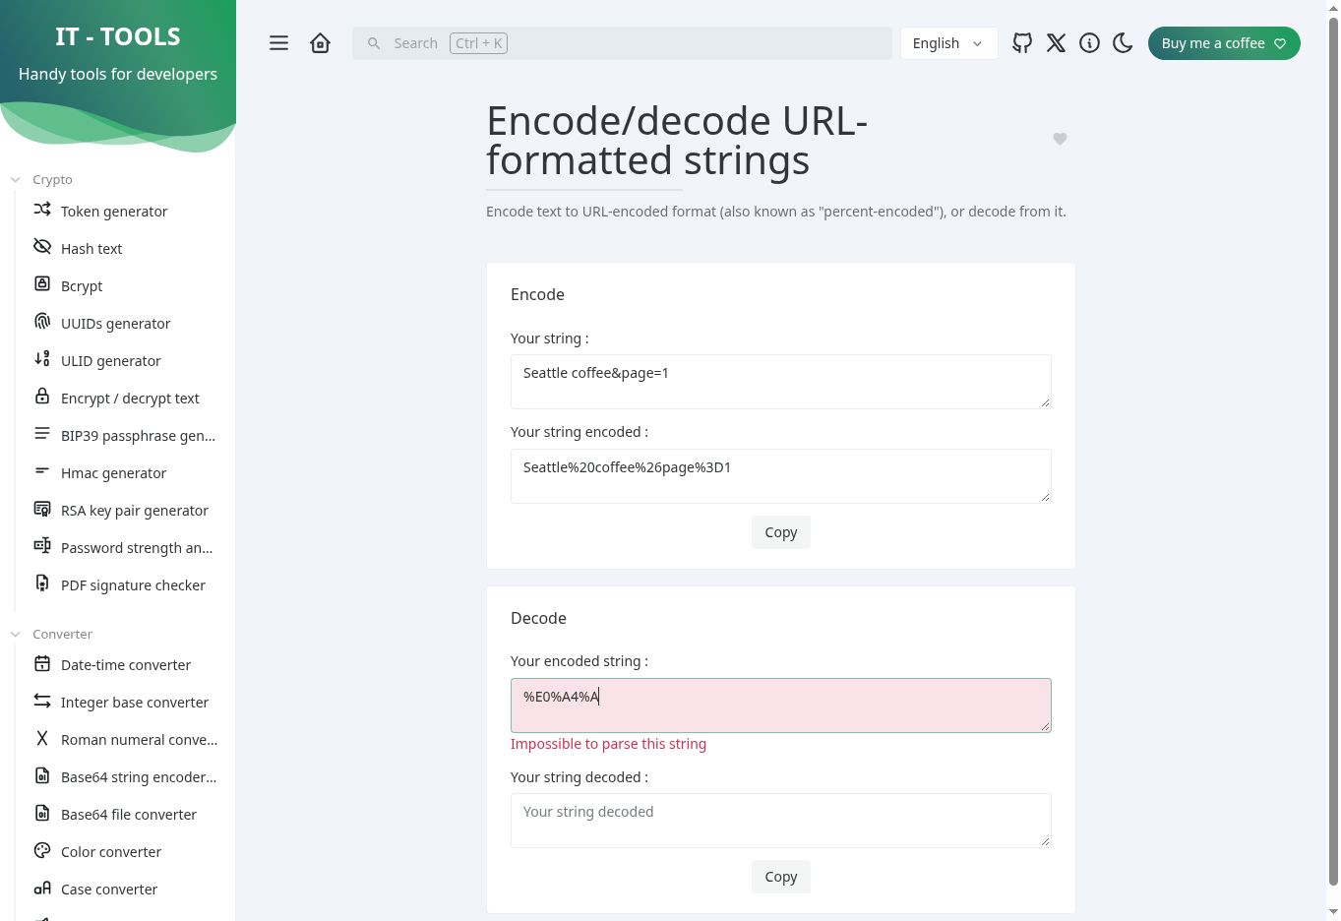Focus the Your string encode input
This screenshot has width=1341, height=921.
[781, 382]
